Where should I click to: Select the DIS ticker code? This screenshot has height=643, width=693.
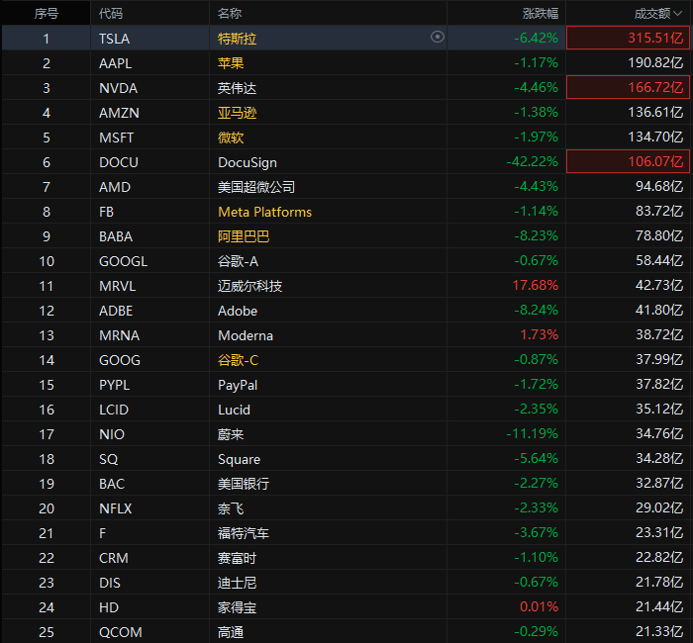(110, 583)
